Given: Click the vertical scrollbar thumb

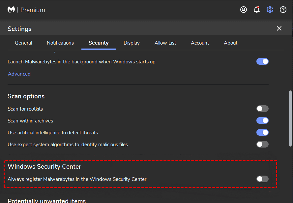Looking at the screenshot, I should pyautogui.click(x=290, y=118).
